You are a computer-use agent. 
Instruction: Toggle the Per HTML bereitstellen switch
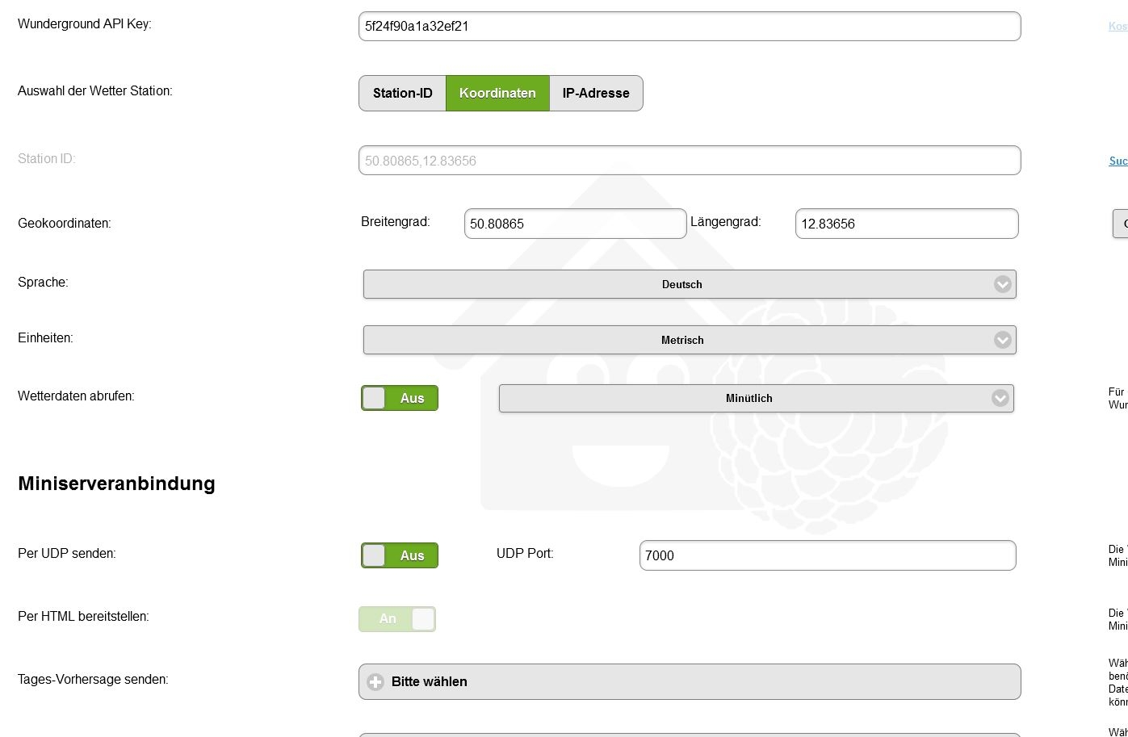(397, 619)
